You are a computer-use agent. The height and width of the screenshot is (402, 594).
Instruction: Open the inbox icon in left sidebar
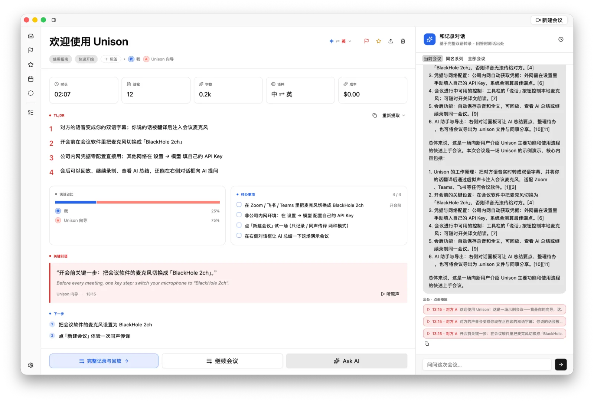31,36
